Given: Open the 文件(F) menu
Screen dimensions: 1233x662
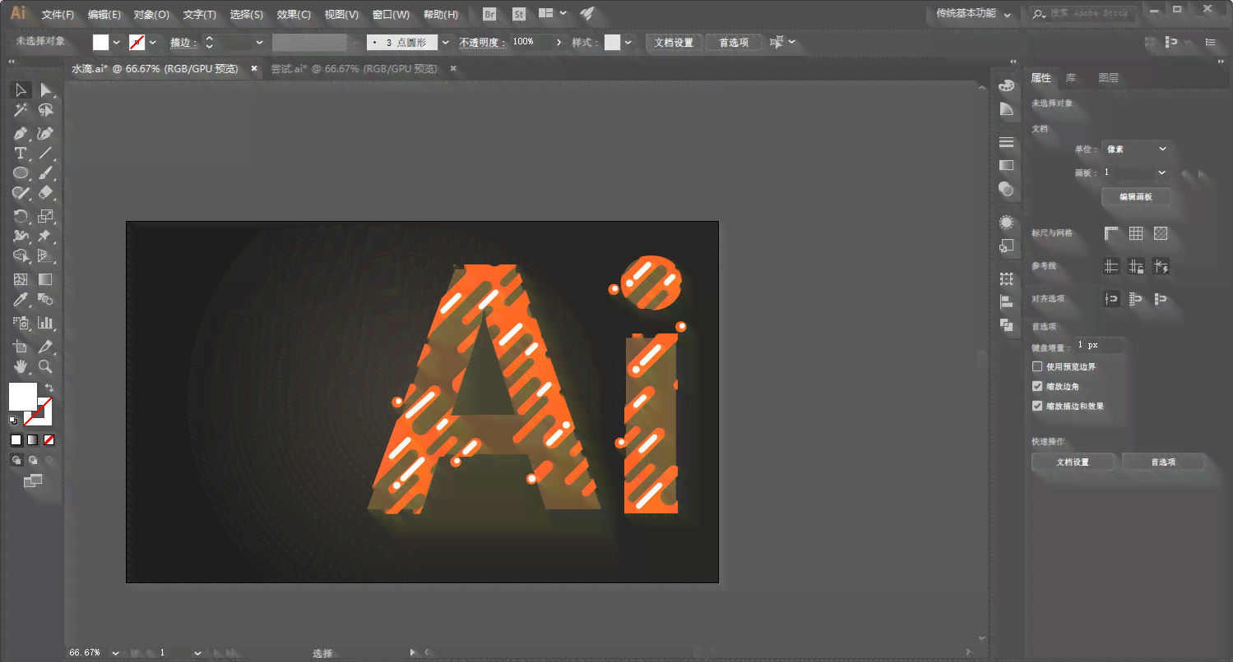Looking at the screenshot, I should tap(58, 15).
